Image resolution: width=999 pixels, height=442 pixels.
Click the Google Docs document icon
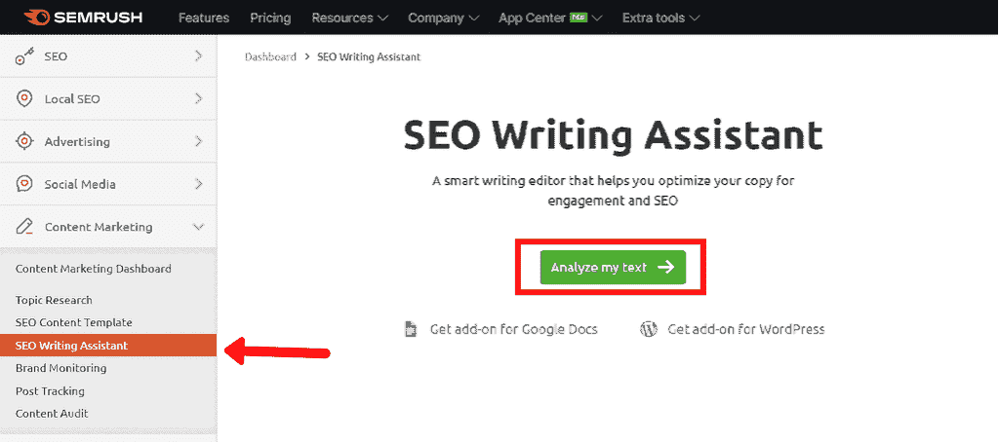pos(412,329)
